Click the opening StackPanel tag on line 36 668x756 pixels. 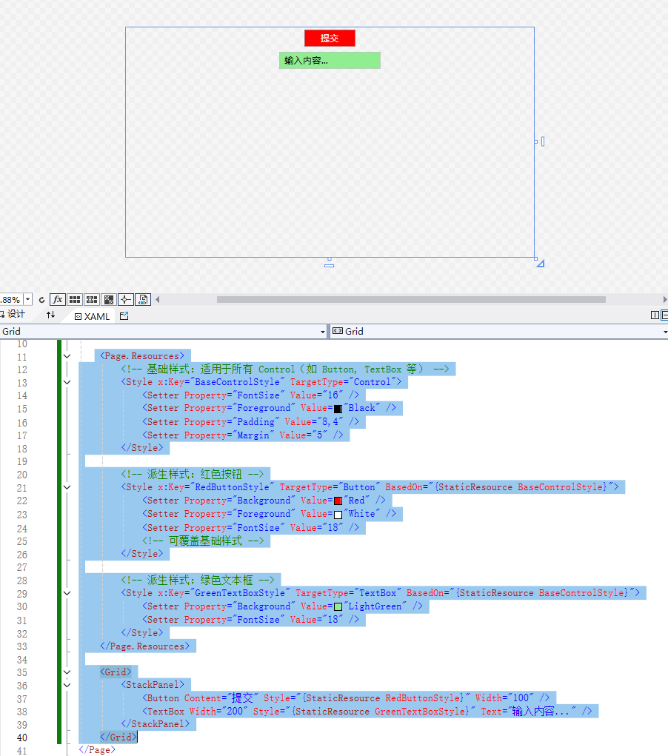pyautogui.click(x=153, y=685)
